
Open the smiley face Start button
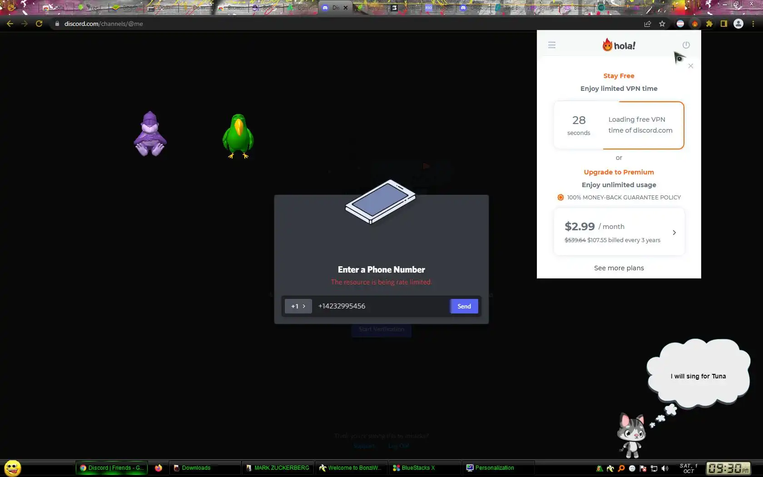pyautogui.click(x=12, y=468)
